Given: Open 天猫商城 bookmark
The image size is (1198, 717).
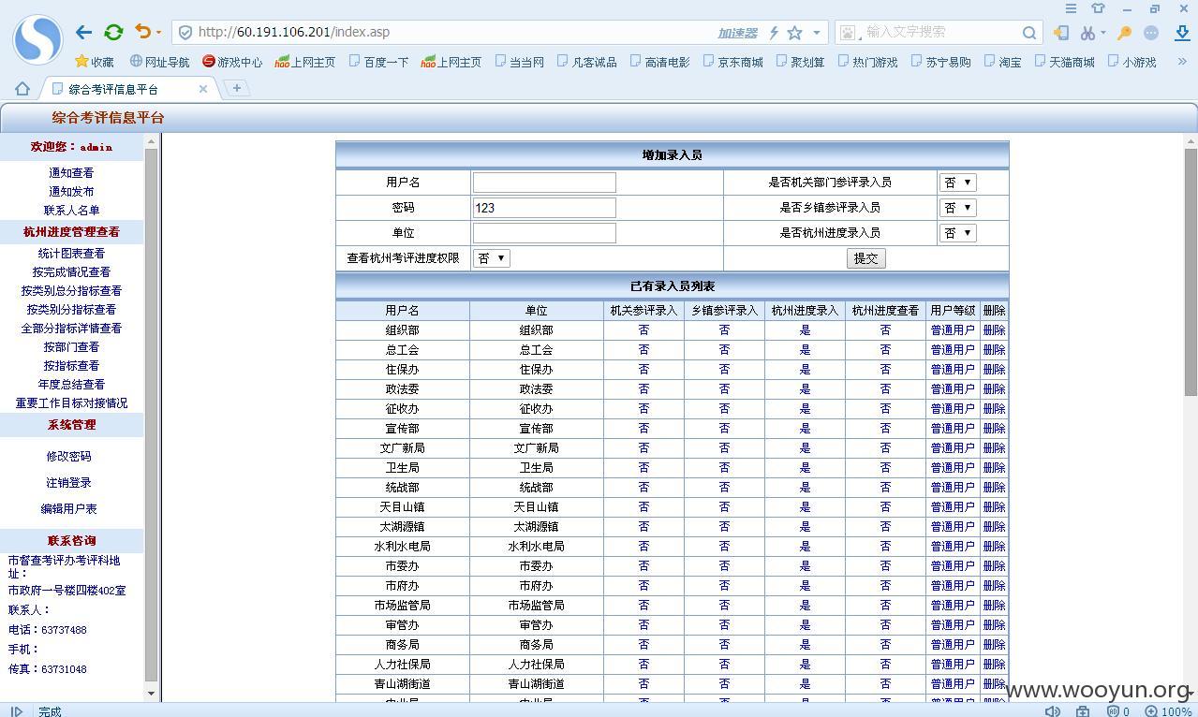Looking at the screenshot, I should (1064, 62).
